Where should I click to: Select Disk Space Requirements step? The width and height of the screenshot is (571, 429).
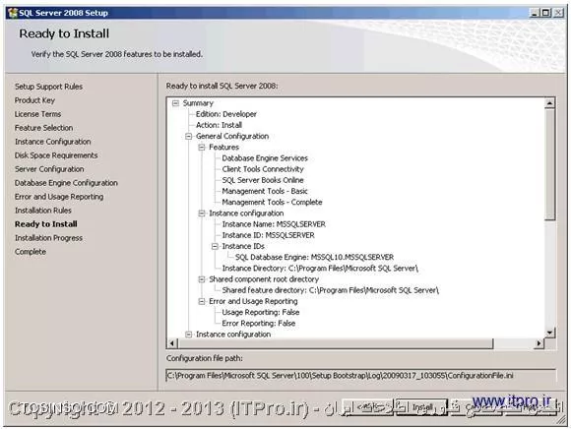coord(56,155)
